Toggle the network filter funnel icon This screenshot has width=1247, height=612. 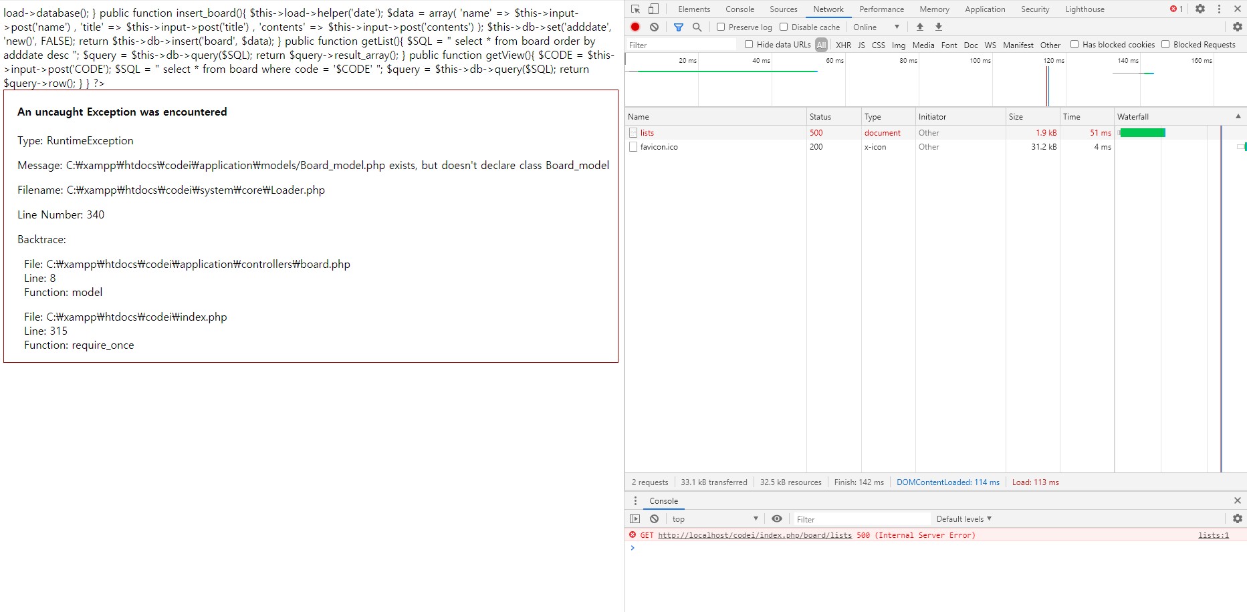pos(679,27)
